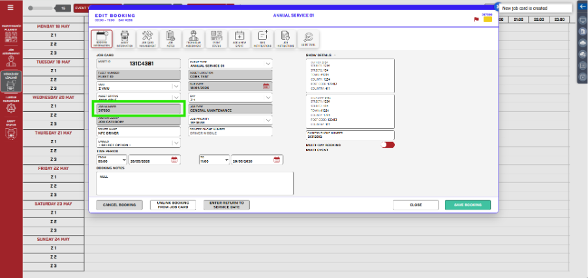Open Asset Status in the sidebar
The image size is (588, 278).
(11, 130)
